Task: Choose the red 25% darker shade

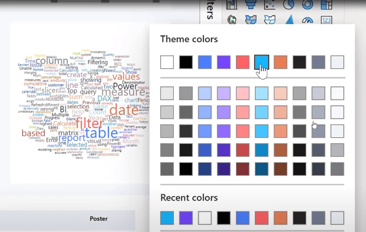Action: point(242,150)
